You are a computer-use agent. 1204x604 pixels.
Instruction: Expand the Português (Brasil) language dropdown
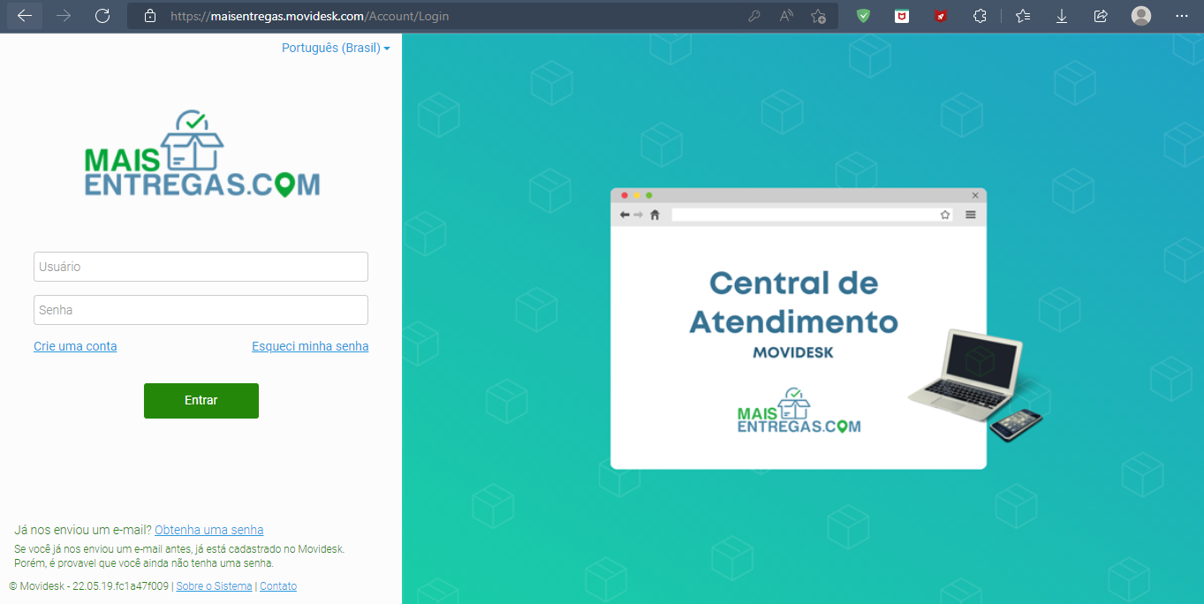[x=336, y=48]
